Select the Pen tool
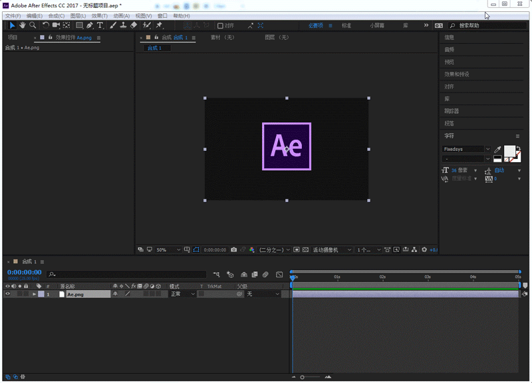The image size is (532, 383). pyautogui.click(x=90, y=25)
